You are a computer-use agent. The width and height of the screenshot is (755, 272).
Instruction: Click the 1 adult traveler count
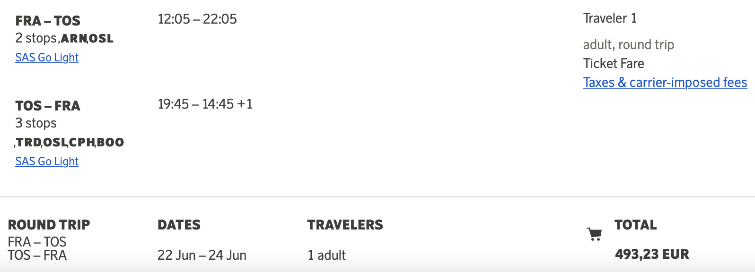tap(326, 255)
